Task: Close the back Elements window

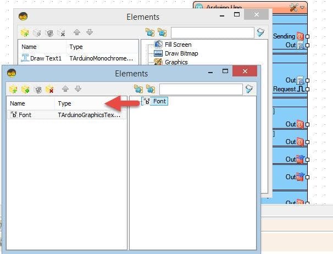Action: click(x=256, y=14)
